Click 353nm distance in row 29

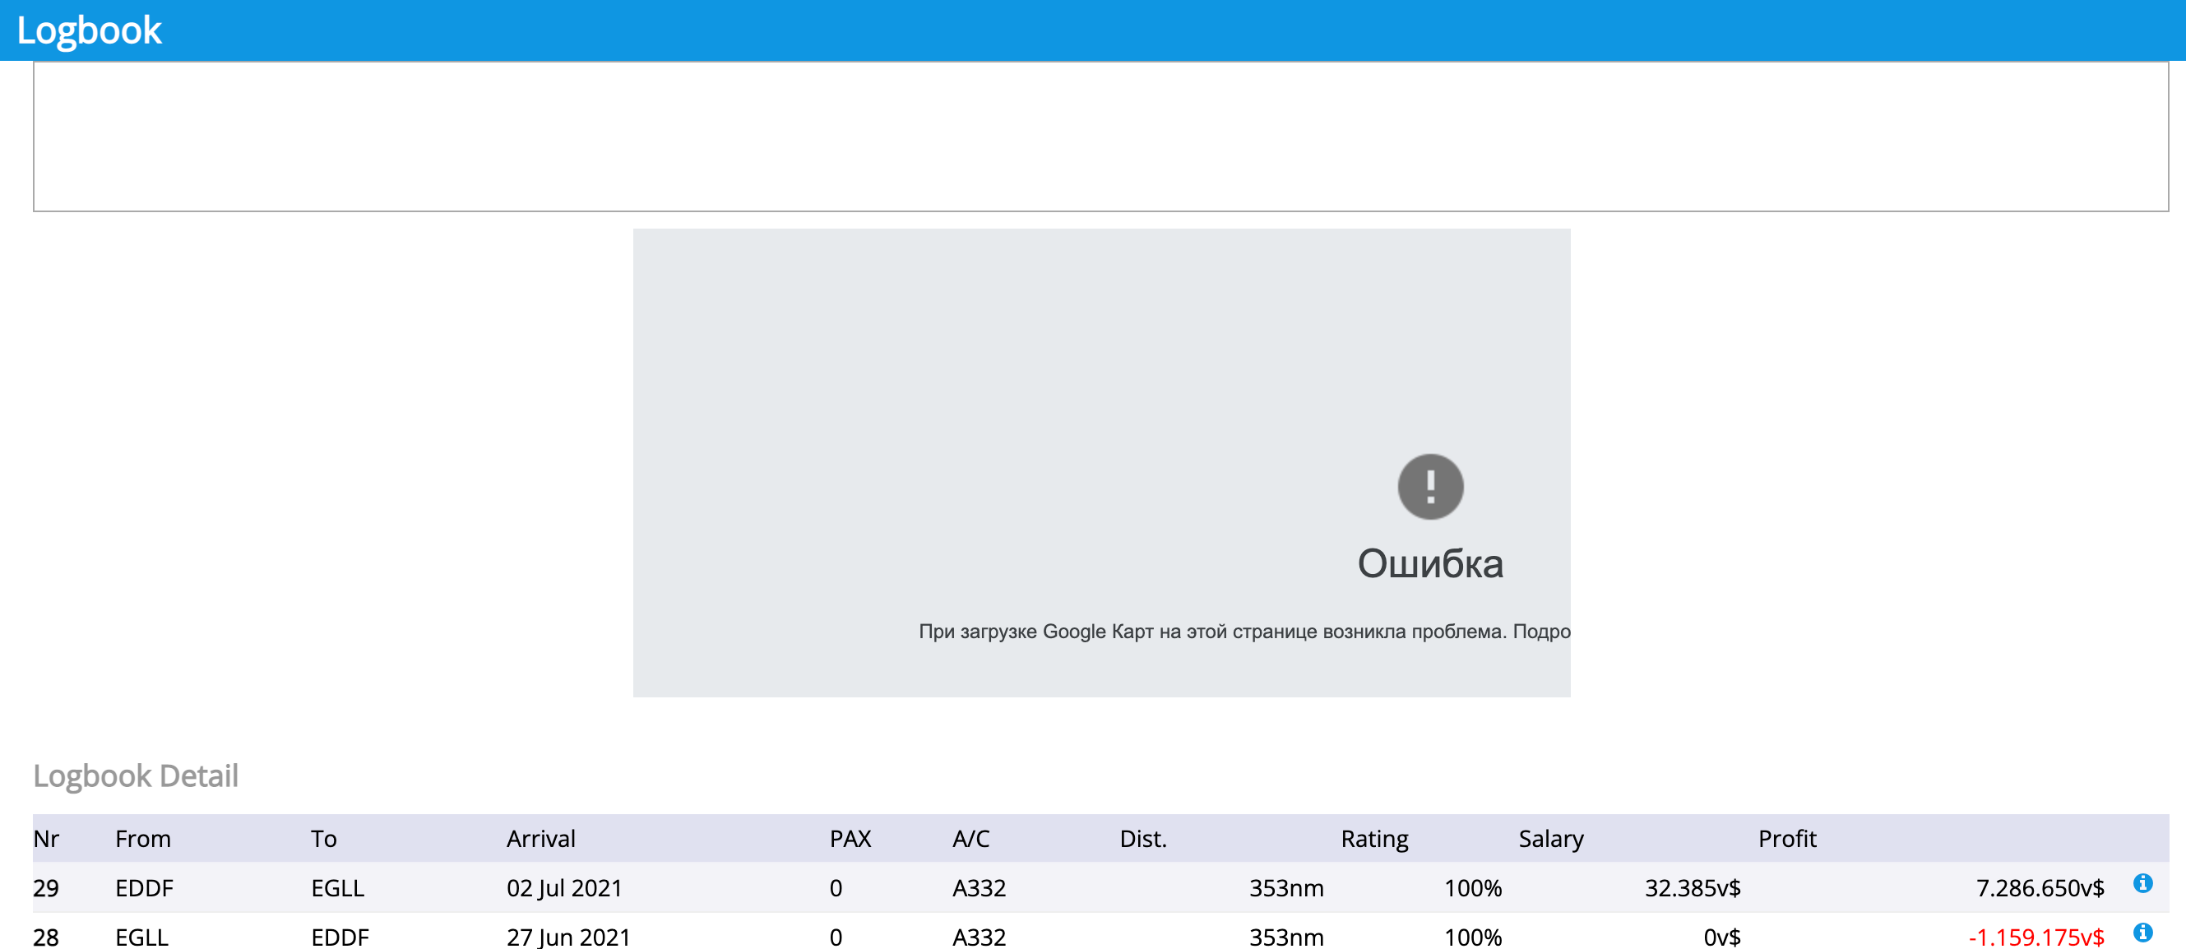pos(1285,888)
